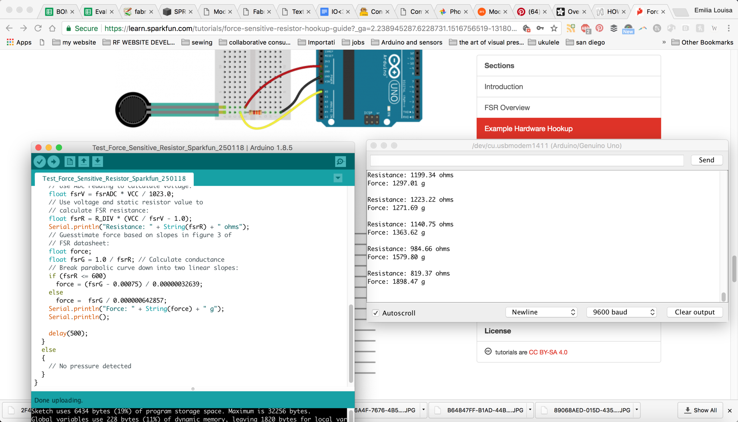Close the Forc tab
The height and width of the screenshot is (422, 738).
663,12
